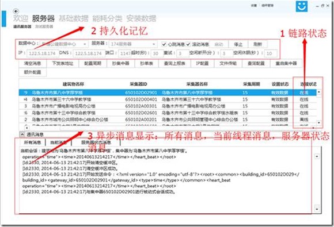Toggle the 滚动消息 checkbox

pyautogui.click(x=188, y=44)
